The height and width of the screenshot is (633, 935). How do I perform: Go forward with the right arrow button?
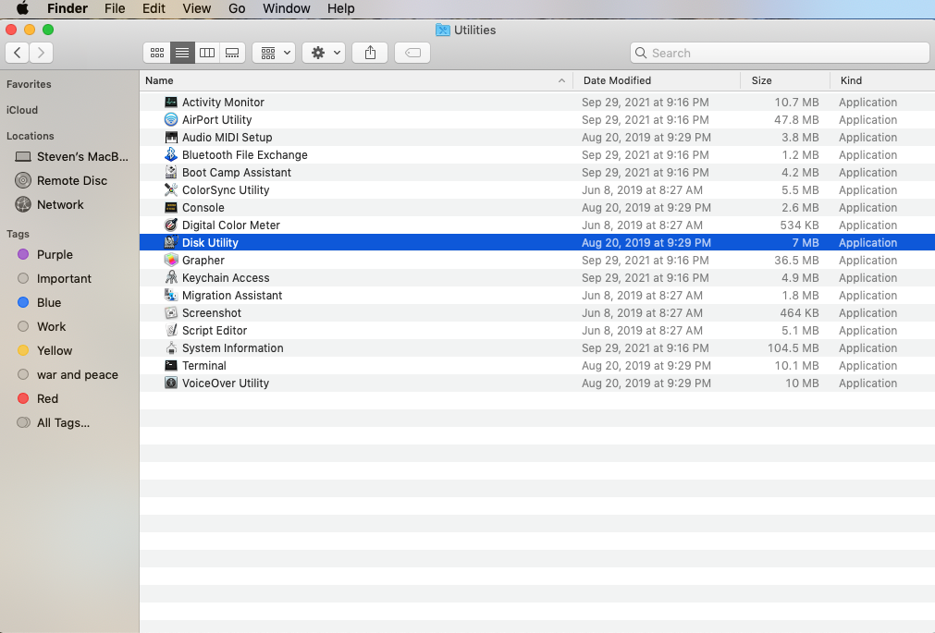[41, 53]
